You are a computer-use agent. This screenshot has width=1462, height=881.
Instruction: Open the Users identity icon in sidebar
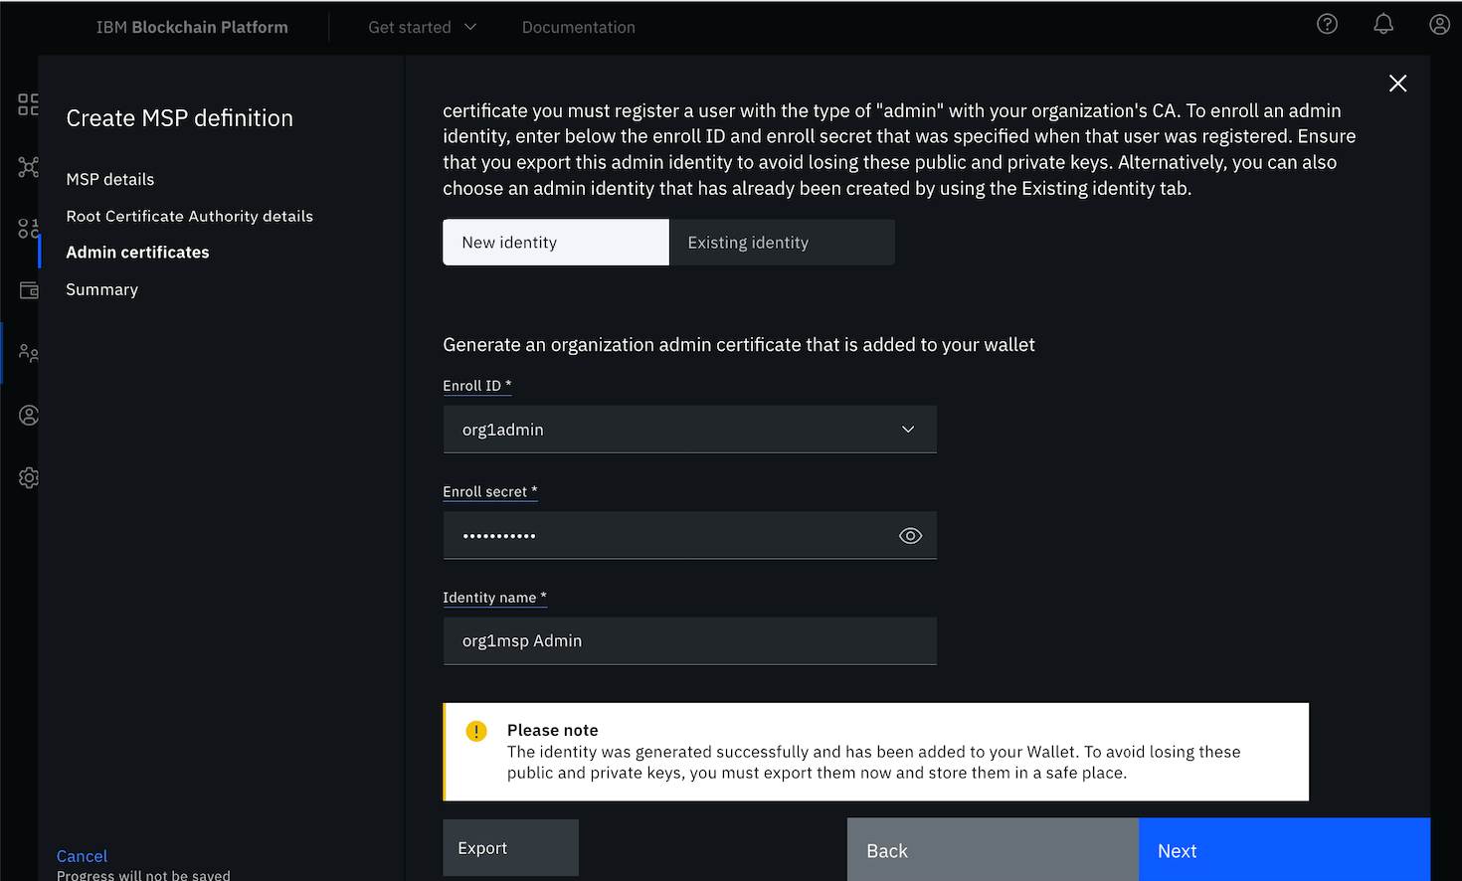(29, 416)
